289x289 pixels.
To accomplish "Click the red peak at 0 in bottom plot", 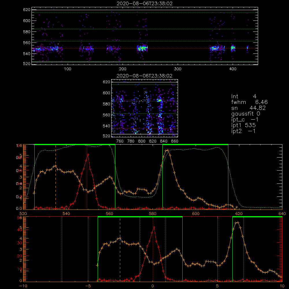I will point(154,227).
